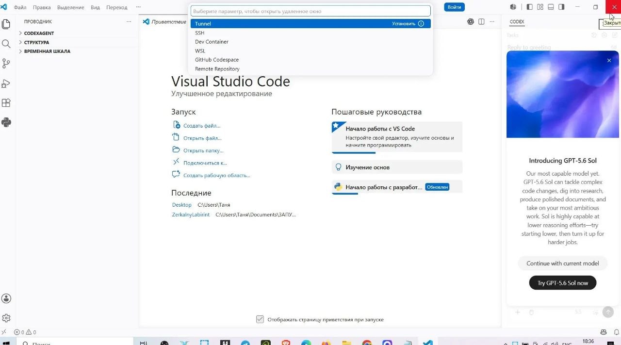
Task: Open the Search view in activity bar
Action: pyautogui.click(x=6, y=44)
